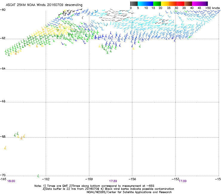Click the blue 10-15 knots color swatch
This screenshot has height=194, width=221.
pyautogui.click(x=149, y=4)
